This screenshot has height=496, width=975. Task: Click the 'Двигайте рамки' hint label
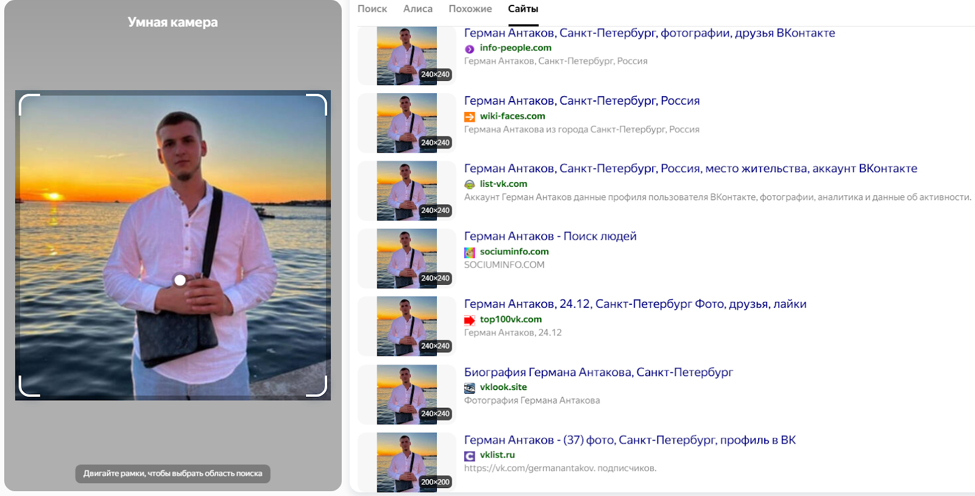tap(172, 473)
